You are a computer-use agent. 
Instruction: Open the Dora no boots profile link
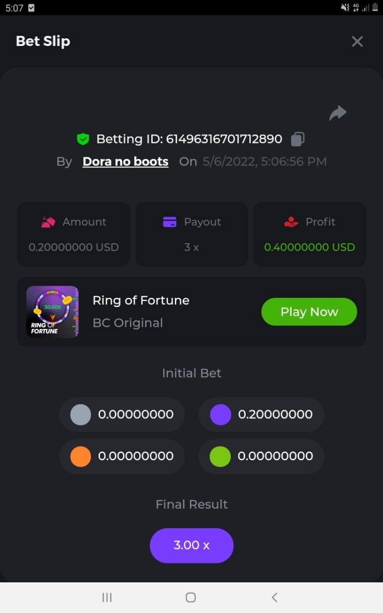coord(125,161)
